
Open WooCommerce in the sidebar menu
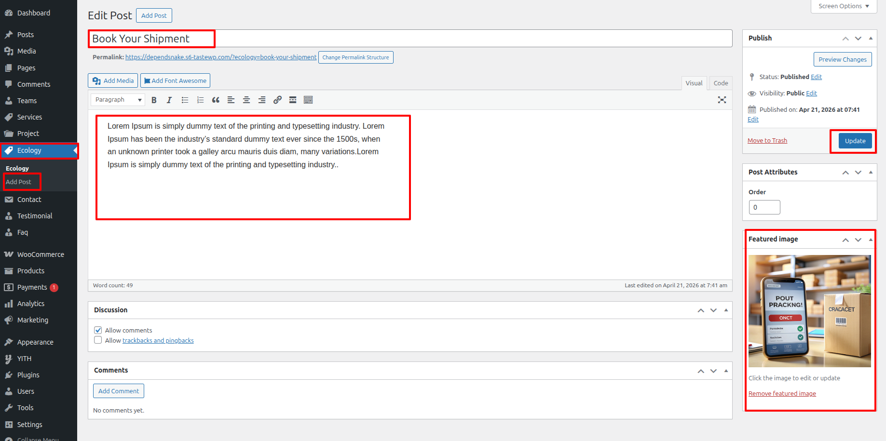click(41, 254)
